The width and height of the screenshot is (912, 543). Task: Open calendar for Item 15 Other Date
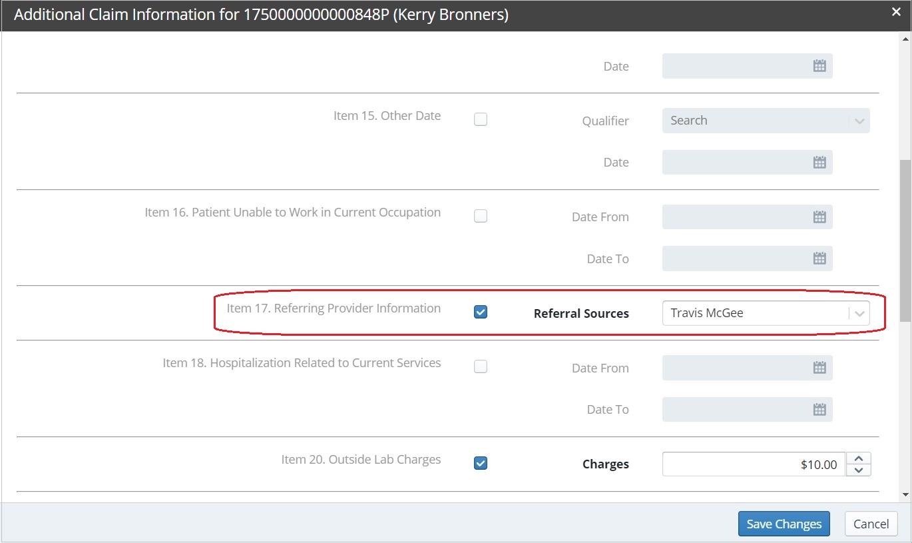(819, 163)
